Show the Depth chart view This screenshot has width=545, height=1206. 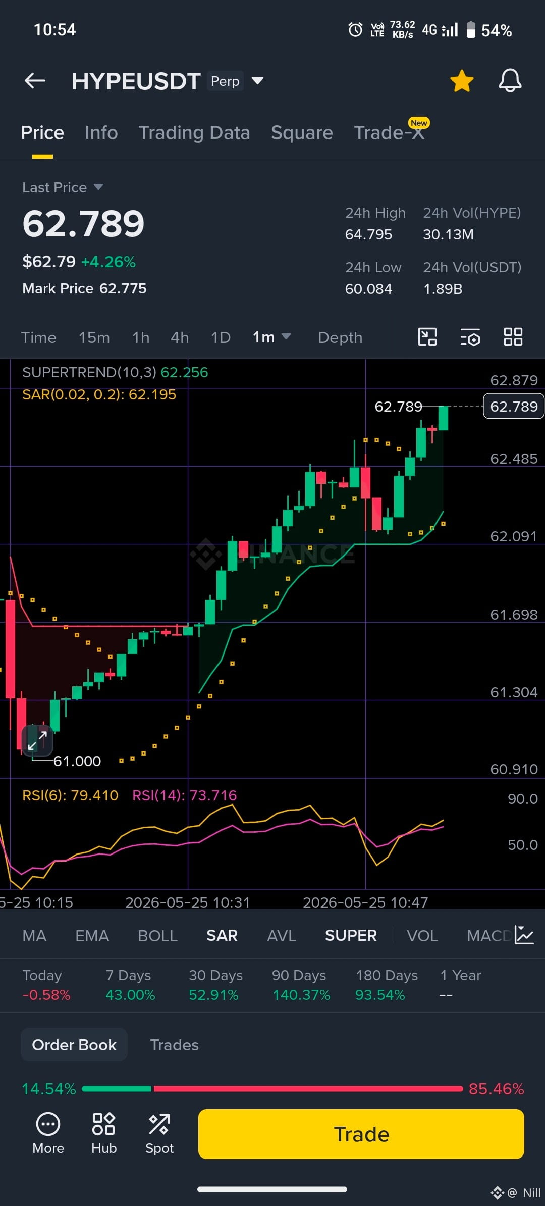340,337
